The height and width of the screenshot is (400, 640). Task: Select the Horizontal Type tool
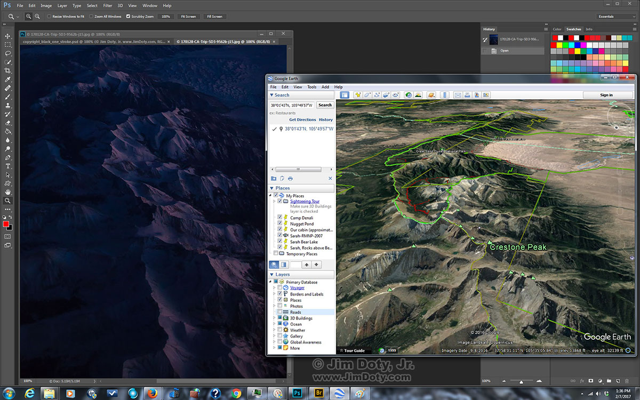(x=7, y=166)
